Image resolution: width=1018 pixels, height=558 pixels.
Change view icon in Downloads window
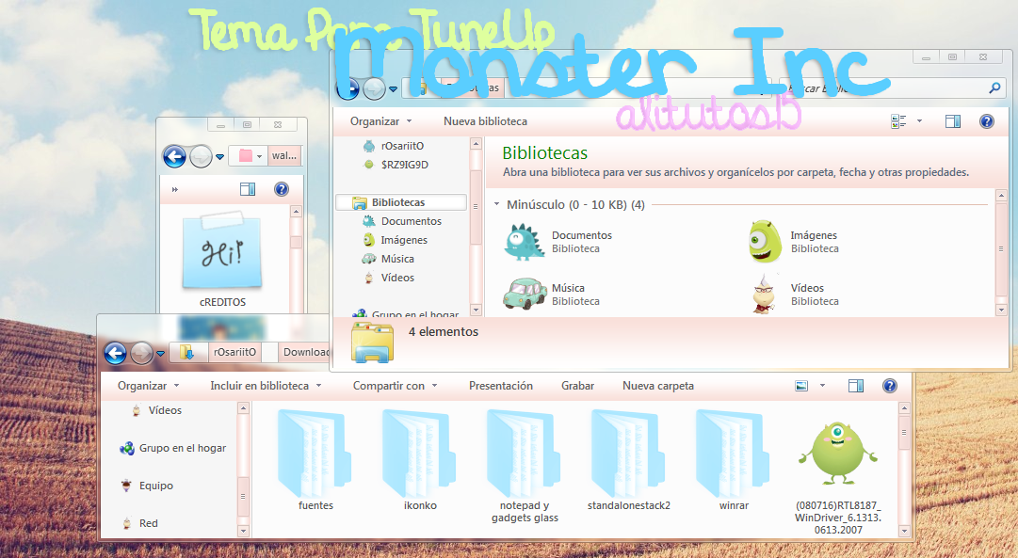click(801, 386)
